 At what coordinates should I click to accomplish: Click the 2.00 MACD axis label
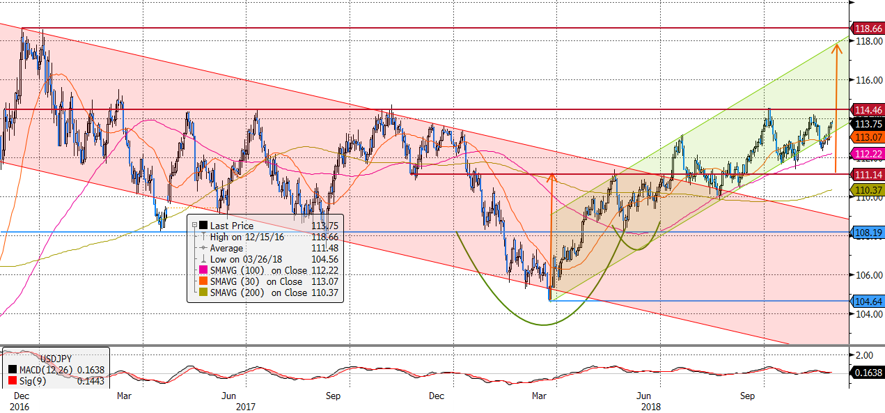[863, 354]
